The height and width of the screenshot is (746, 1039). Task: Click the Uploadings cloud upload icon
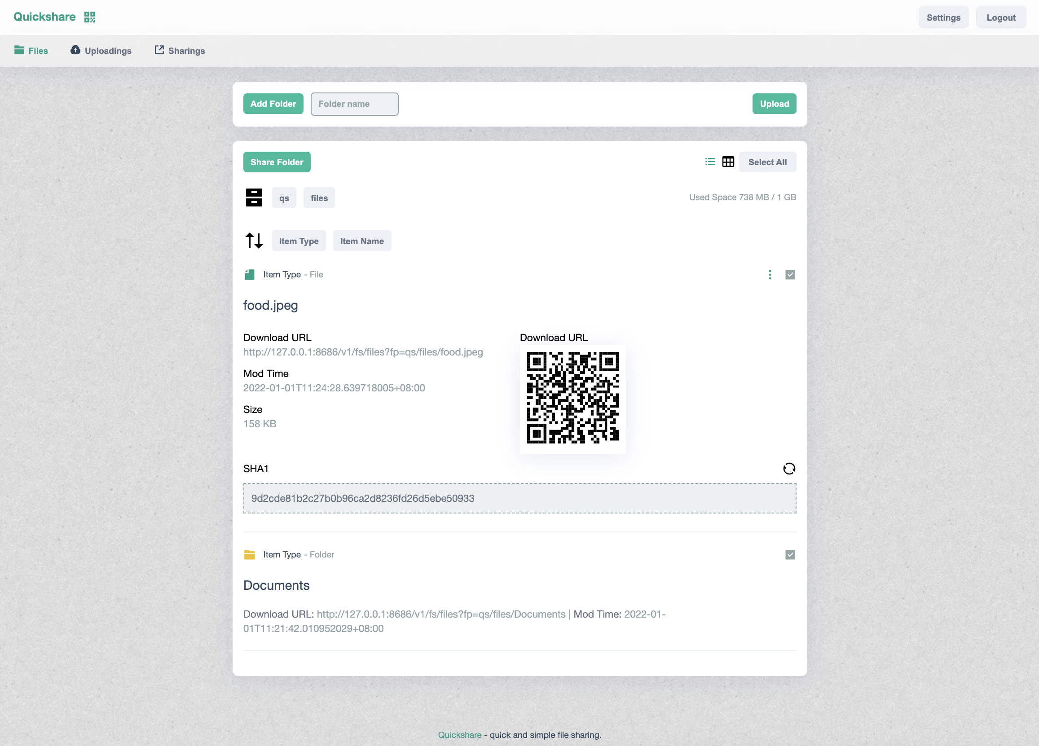(x=75, y=50)
